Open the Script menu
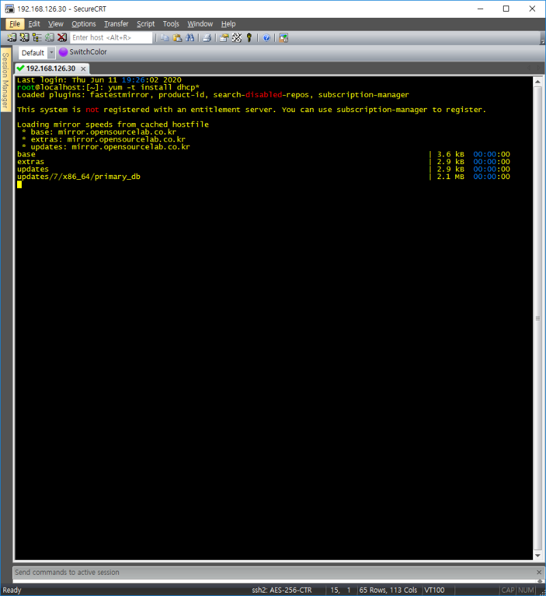 click(145, 24)
